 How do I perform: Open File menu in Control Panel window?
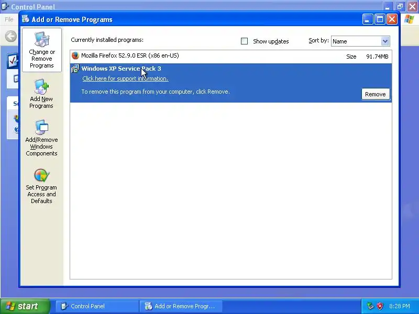[x=9, y=19]
